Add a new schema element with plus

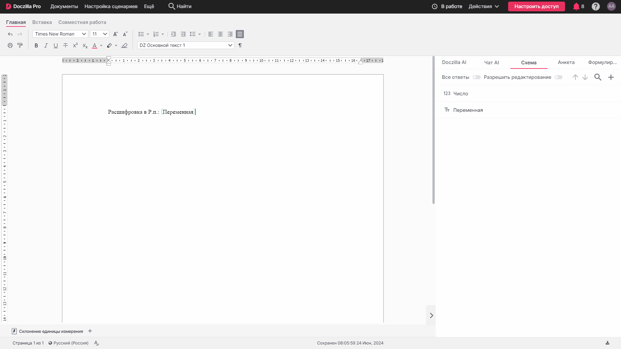[x=611, y=77]
